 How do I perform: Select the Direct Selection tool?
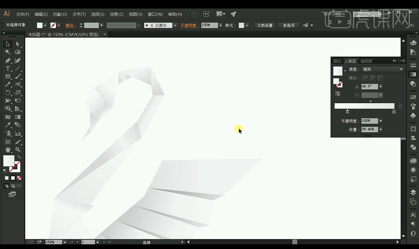[x=18, y=44]
